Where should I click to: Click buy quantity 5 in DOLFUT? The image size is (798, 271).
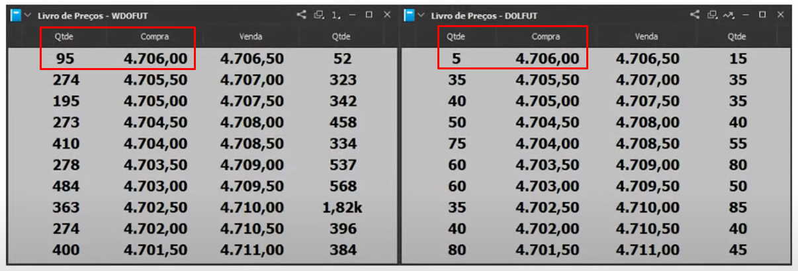pos(457,59)
